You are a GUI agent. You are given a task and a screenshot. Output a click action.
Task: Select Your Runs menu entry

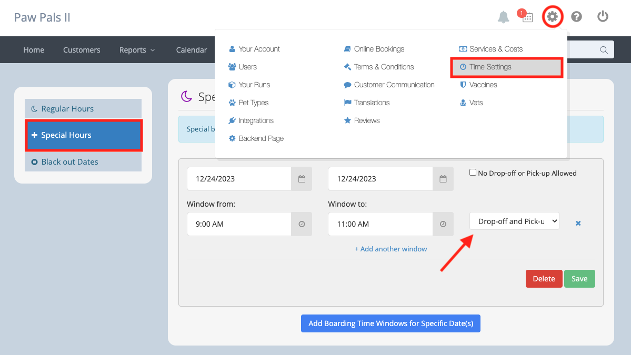249,85
